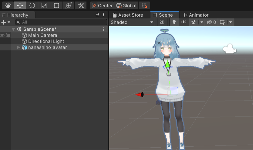Switch to the Asset Store tab

pos(128,15)
